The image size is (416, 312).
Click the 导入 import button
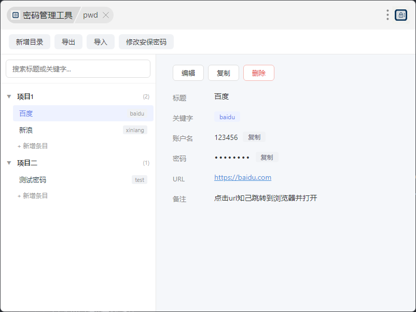101,42
